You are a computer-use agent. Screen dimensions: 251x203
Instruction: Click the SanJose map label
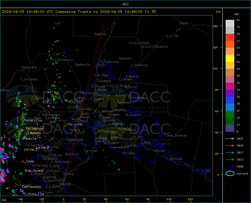125,58
